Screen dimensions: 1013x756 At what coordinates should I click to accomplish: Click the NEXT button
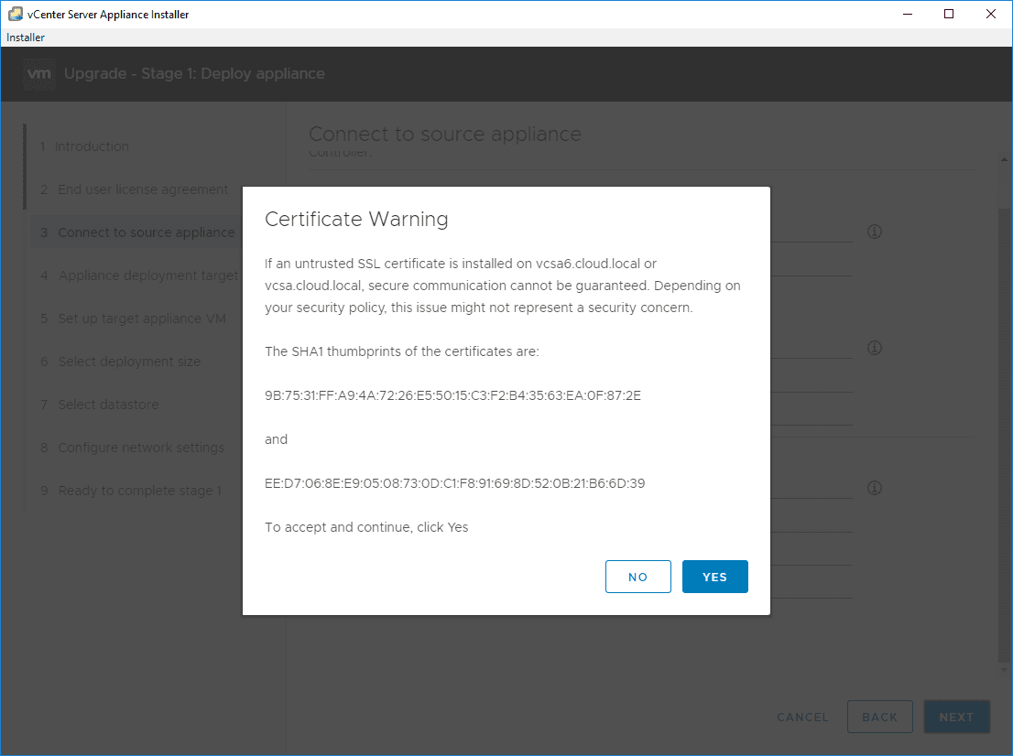pyautogui.click(x=956, y=717)
